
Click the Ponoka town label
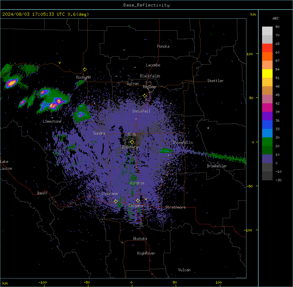coord(163,46)
